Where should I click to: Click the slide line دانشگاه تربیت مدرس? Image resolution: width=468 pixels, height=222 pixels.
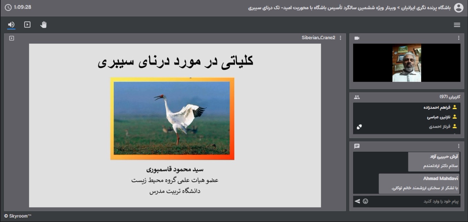175,191
